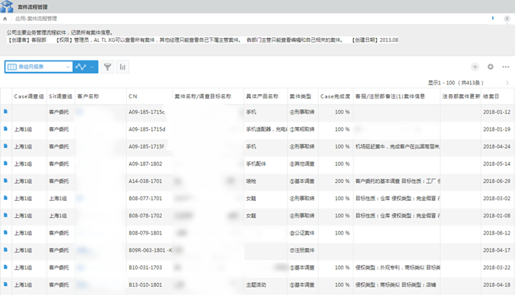Open the settings gear icon
The height and width of the screenshot is (295, 515).
[490, 67]
